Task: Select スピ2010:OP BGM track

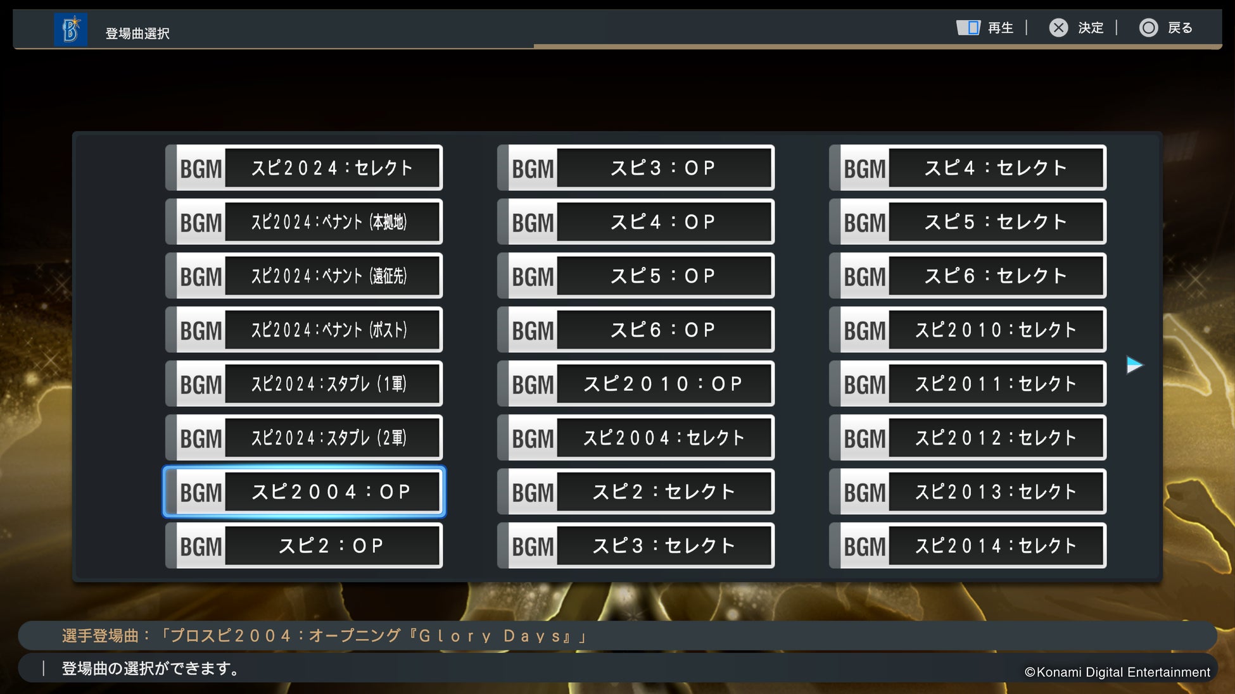Action: pyautogui.click(x=636, y=384)
